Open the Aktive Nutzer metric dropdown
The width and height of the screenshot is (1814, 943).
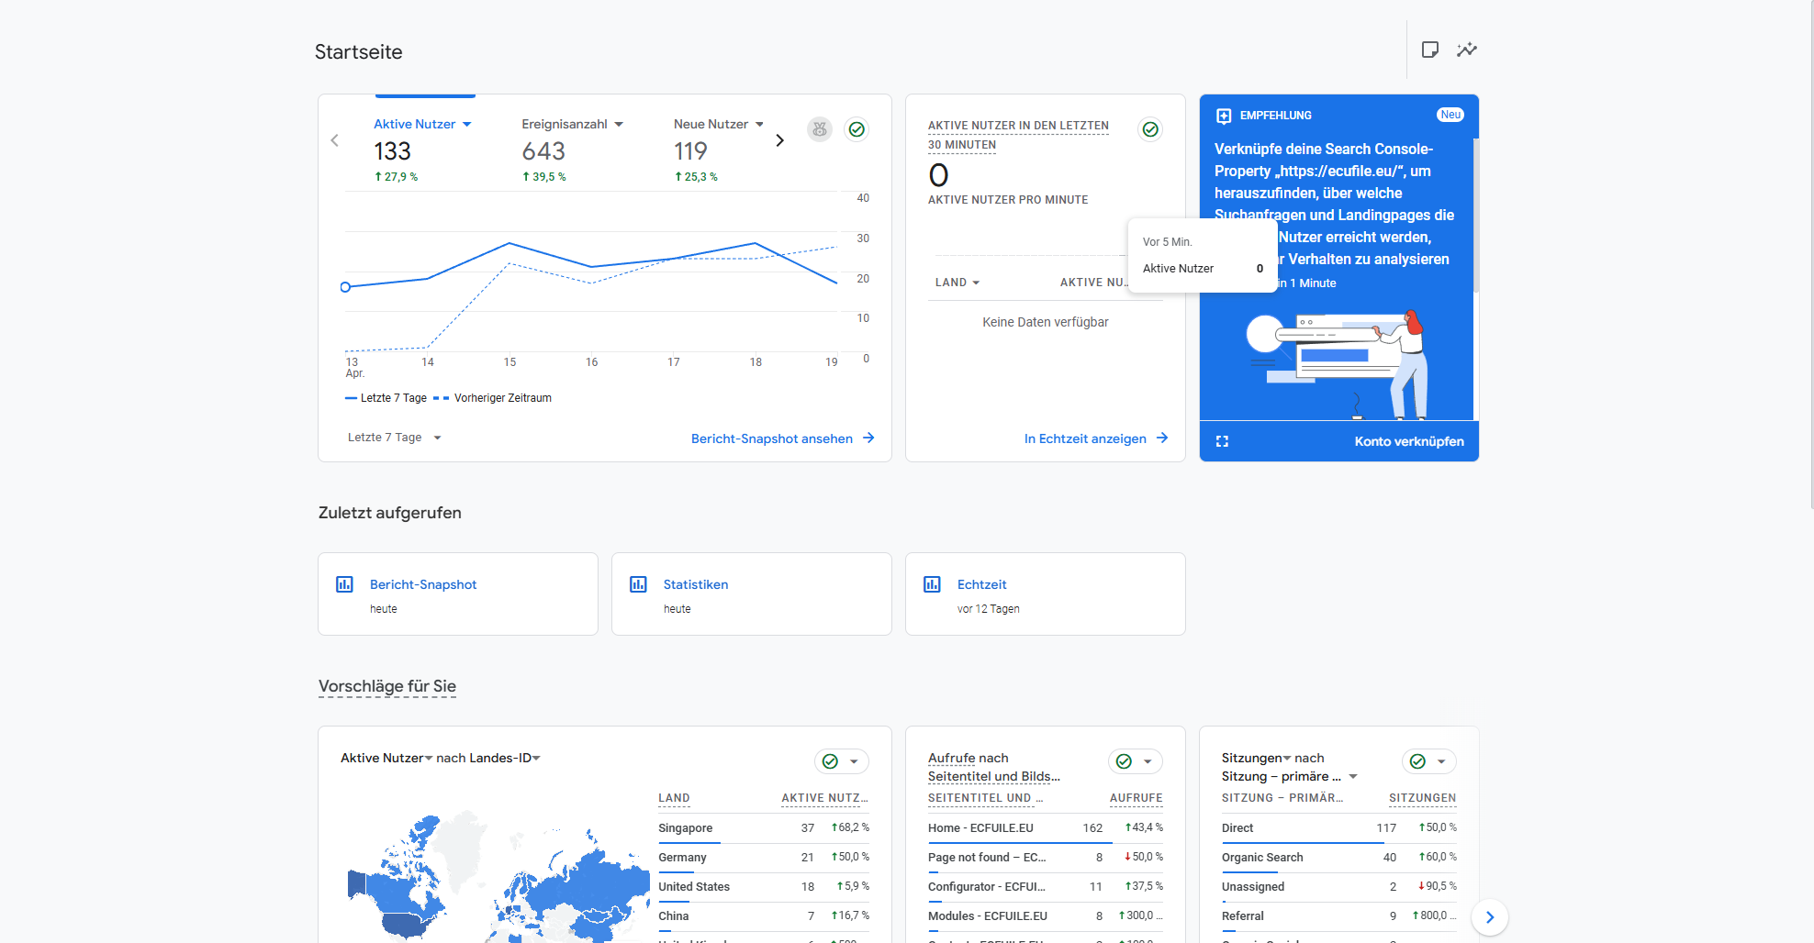point(467,123)
